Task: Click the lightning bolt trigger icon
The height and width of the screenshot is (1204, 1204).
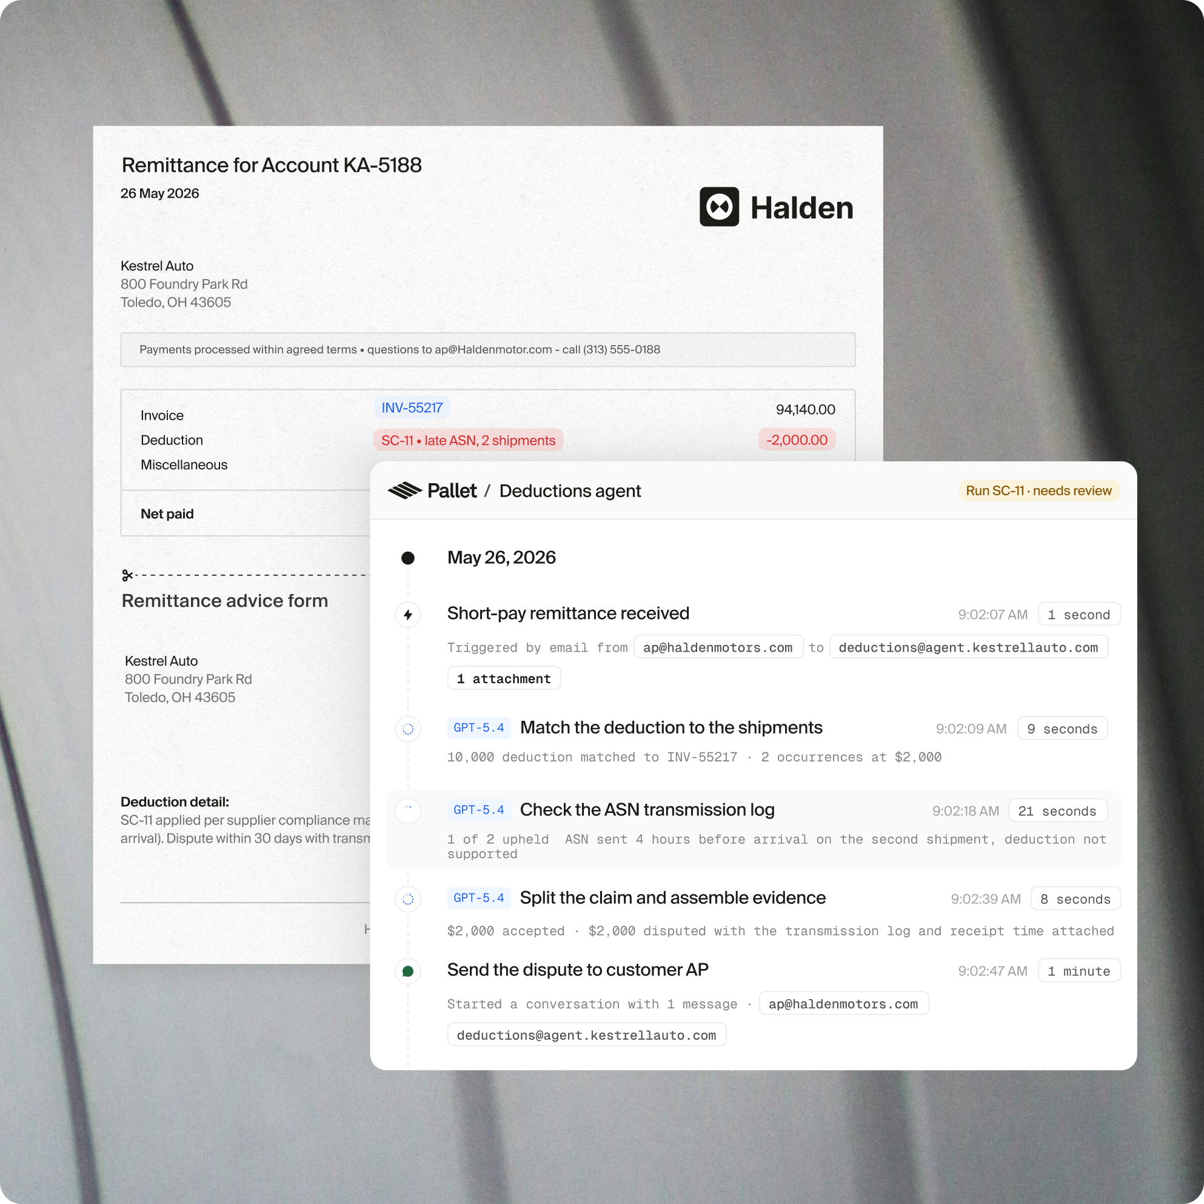Action: click(x=408, y=615)
